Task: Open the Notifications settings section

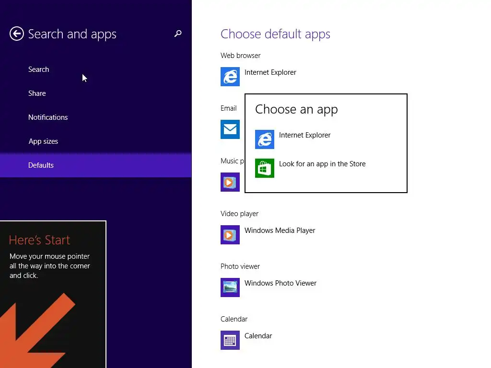Action: tap(95, 117)
